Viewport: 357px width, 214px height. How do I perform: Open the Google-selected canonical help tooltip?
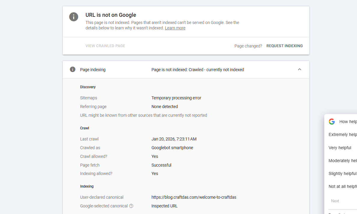coord(132,206)
